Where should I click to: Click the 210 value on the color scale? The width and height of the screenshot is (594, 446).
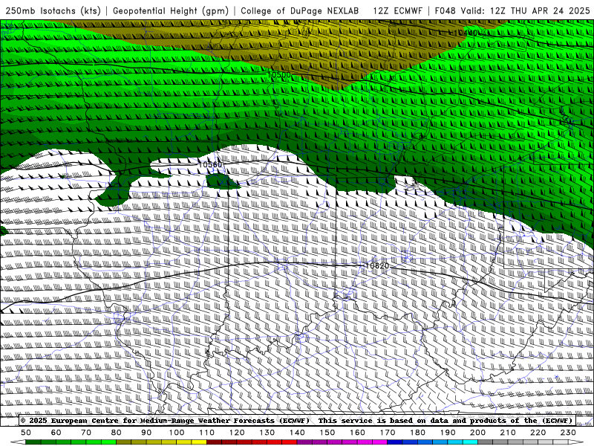(508, 433)
